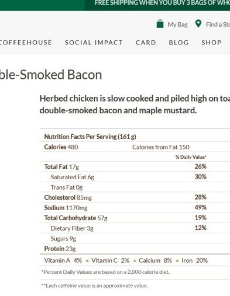
Task: Open the My Bag shopping bag icon
Action: 160,24
